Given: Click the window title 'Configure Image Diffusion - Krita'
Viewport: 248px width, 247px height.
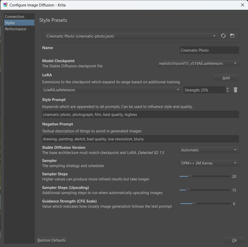Looking at the screenshot, I should coord(38,5).
